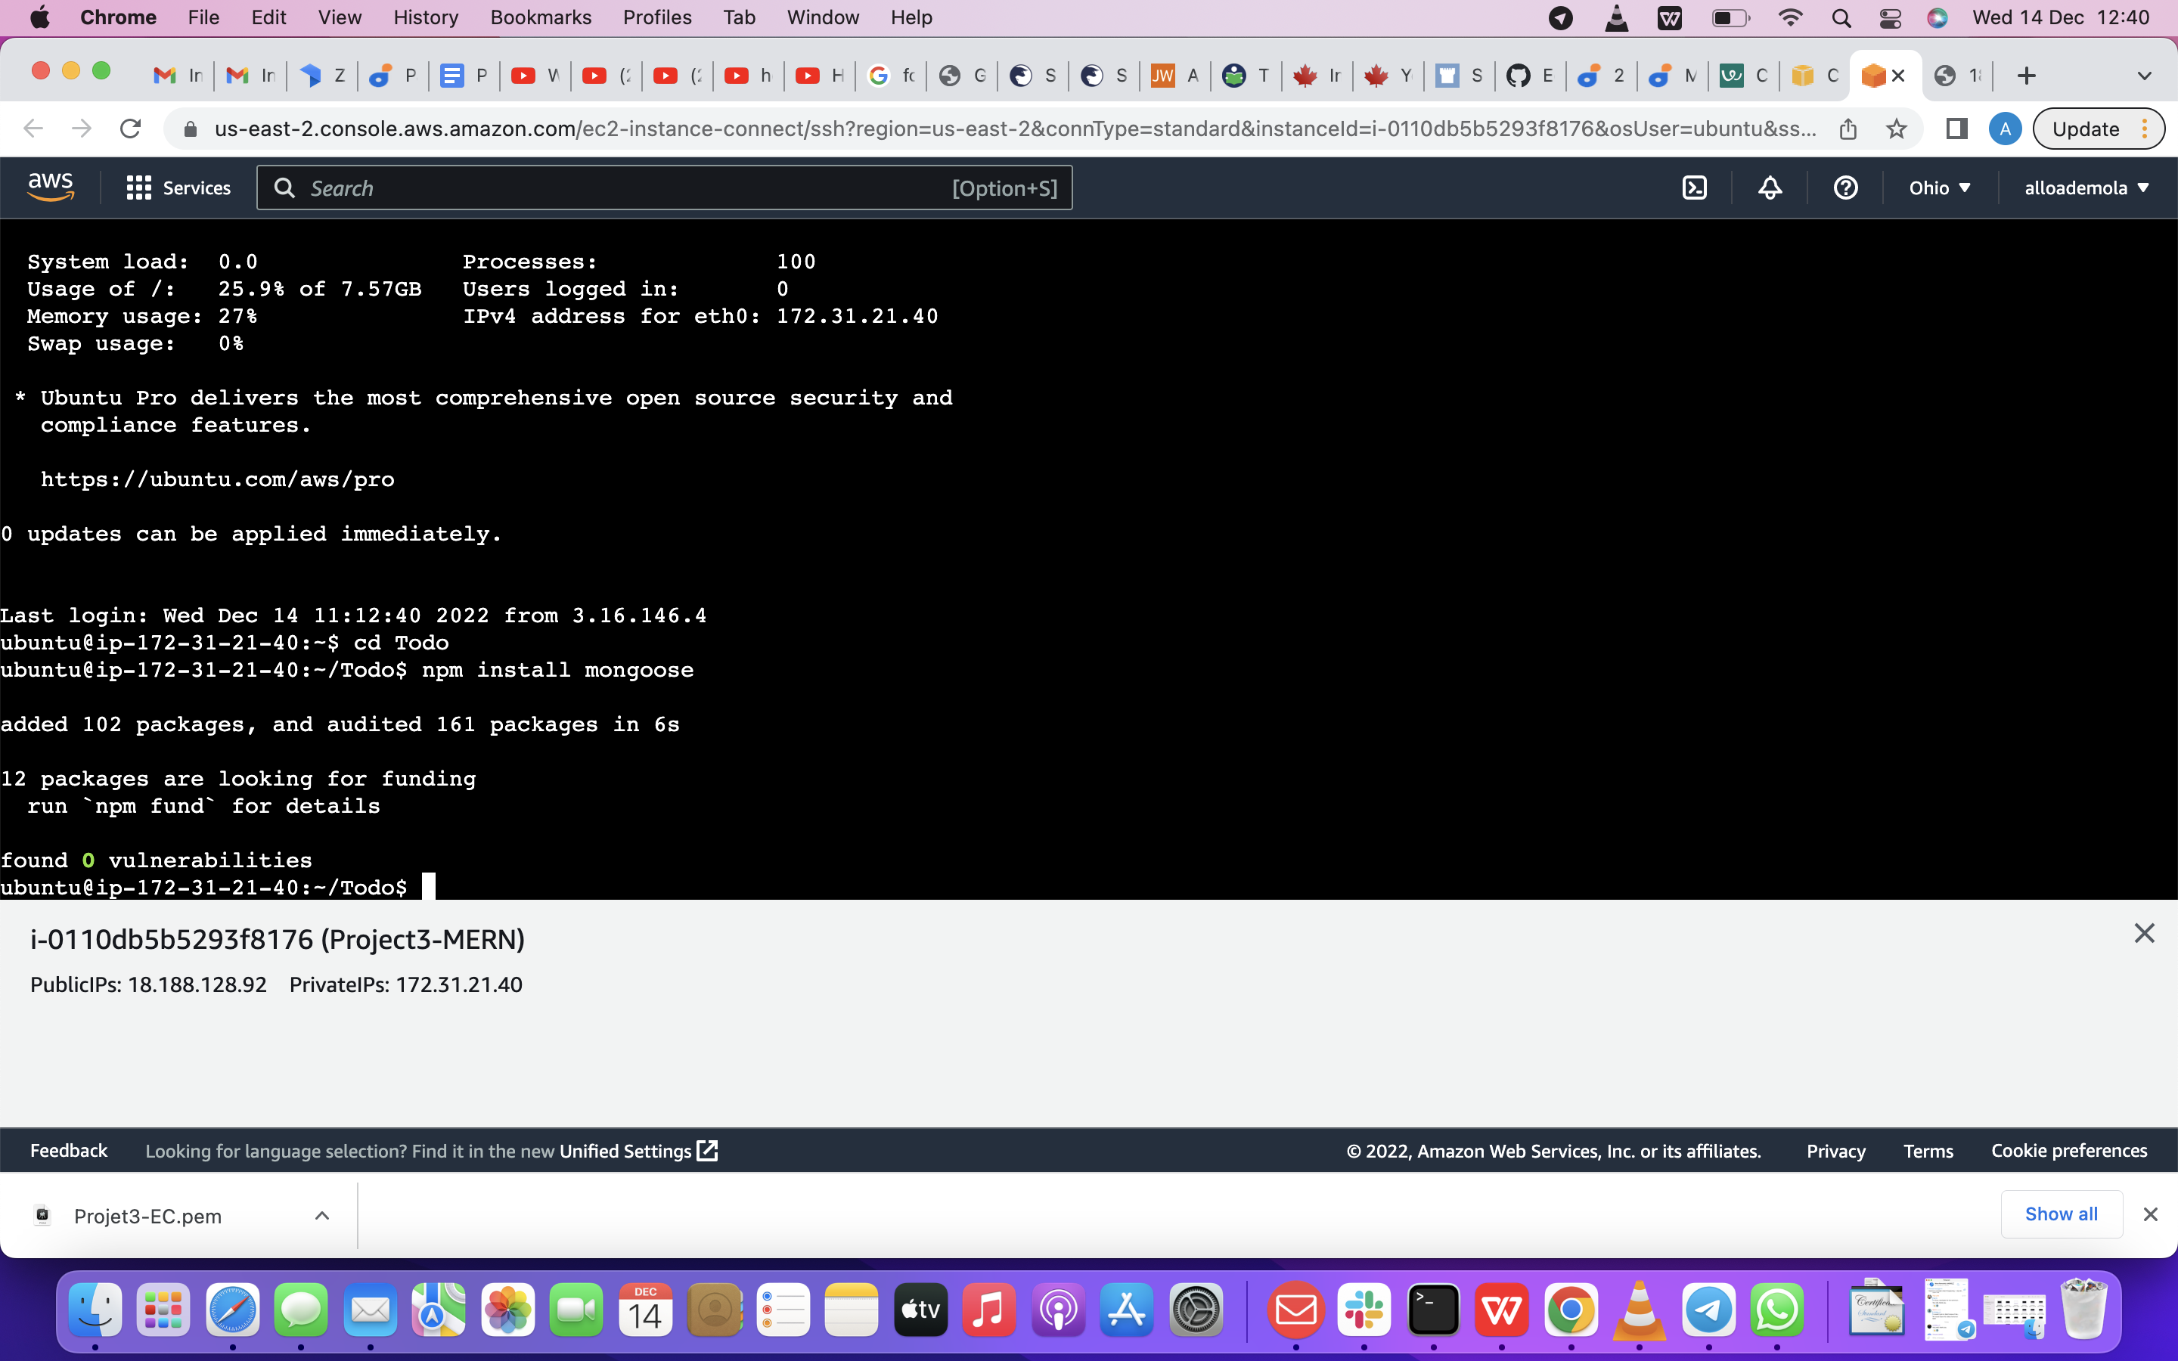This screenshot has width=2178, height=1361.
Task: Click the Apple Music icon in the Dock
Action: (989, 1310)
